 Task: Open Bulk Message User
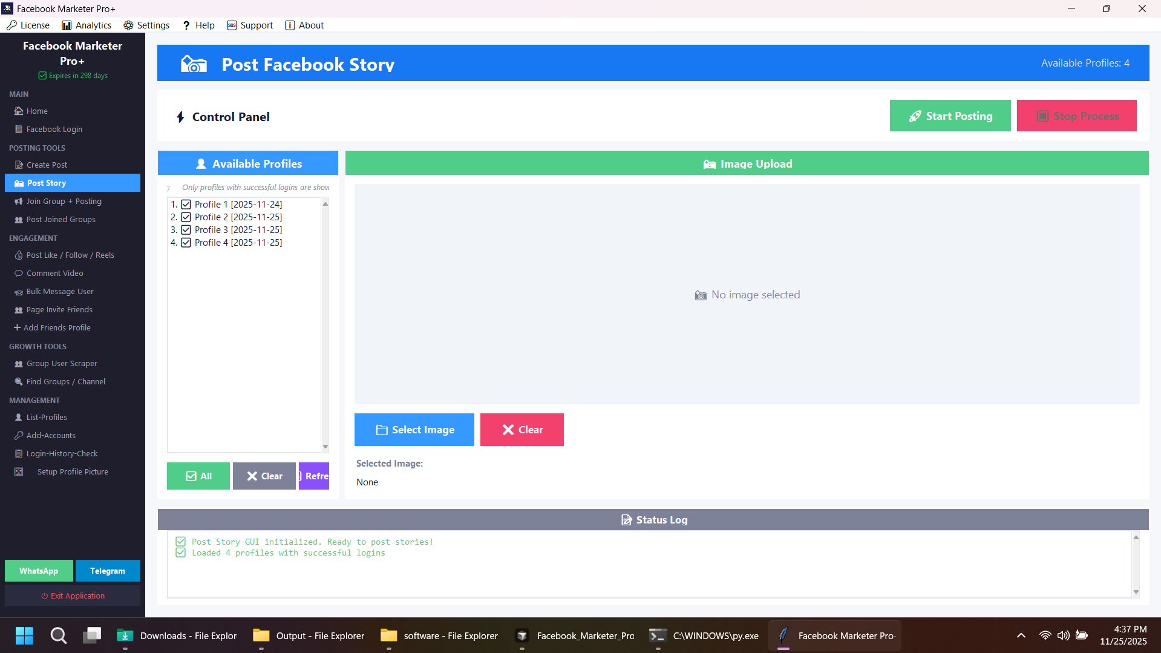point(59,291)
